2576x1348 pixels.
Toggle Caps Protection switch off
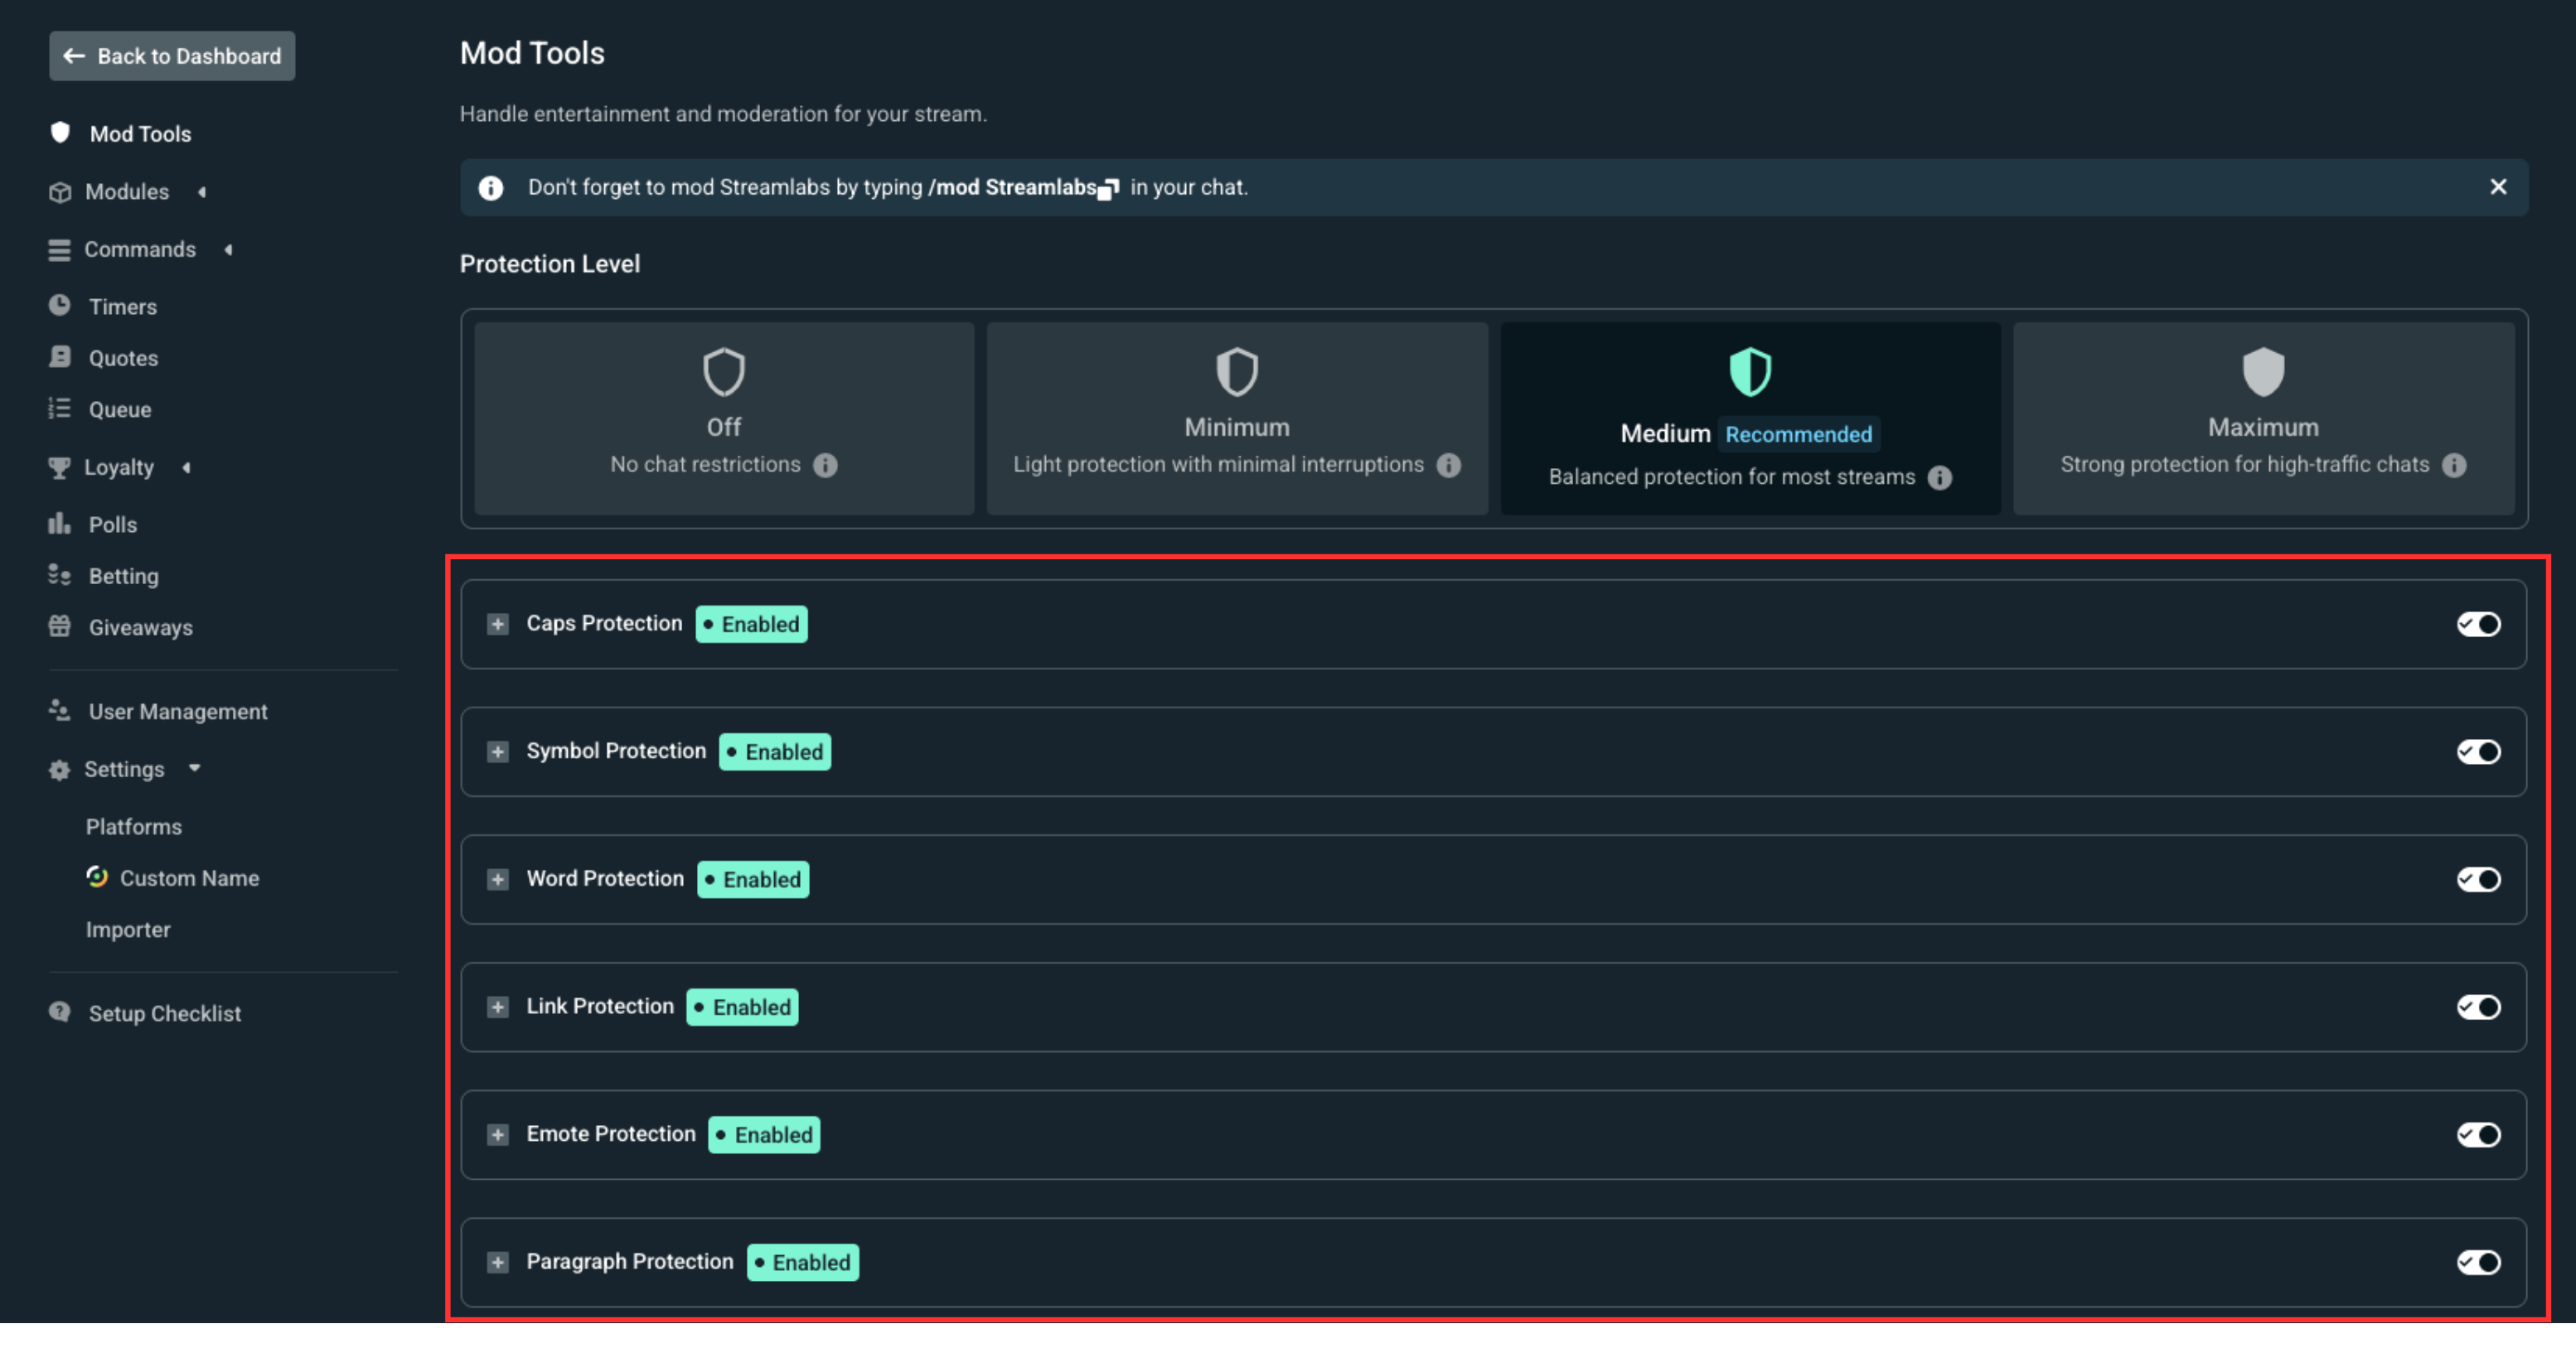[2478, 625]
